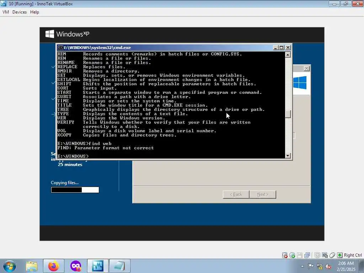The image size is (364, 273).
Task: Click the VOL command help line
Action: tap(137, 131)
